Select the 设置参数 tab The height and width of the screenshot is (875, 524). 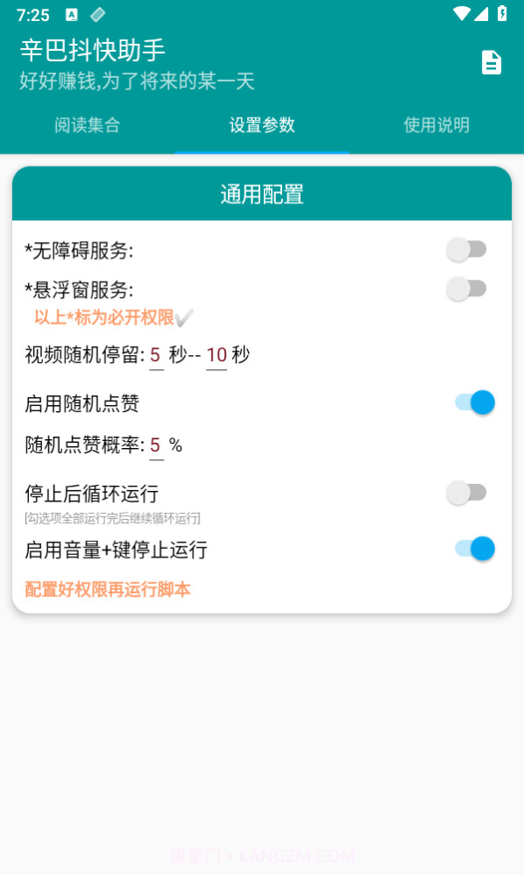(262, 125)
